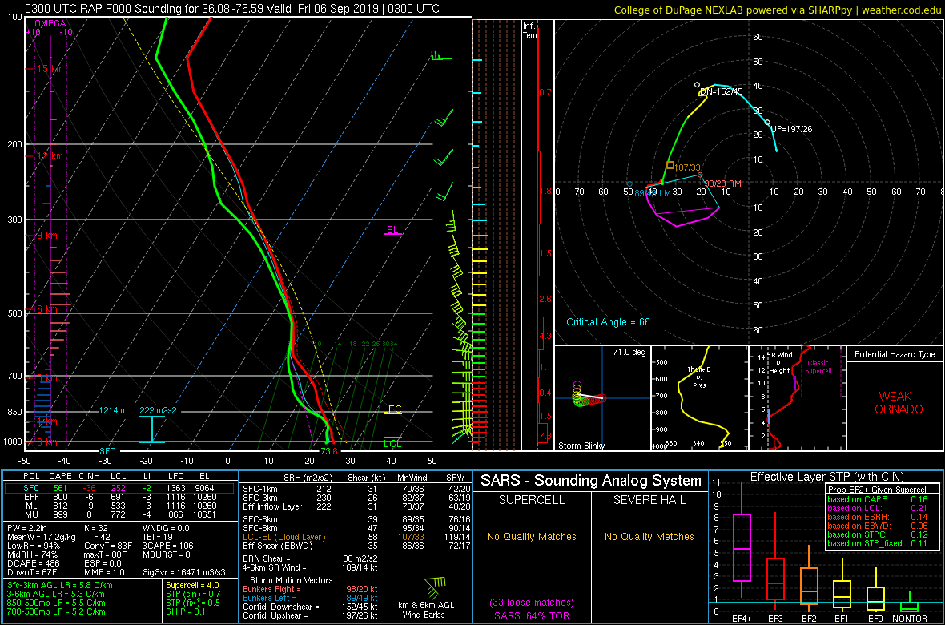The width and height of the screenshot is (945, 625).
Task: Click the white circle marker at DN=152/45
Action: tap(697, 85)
